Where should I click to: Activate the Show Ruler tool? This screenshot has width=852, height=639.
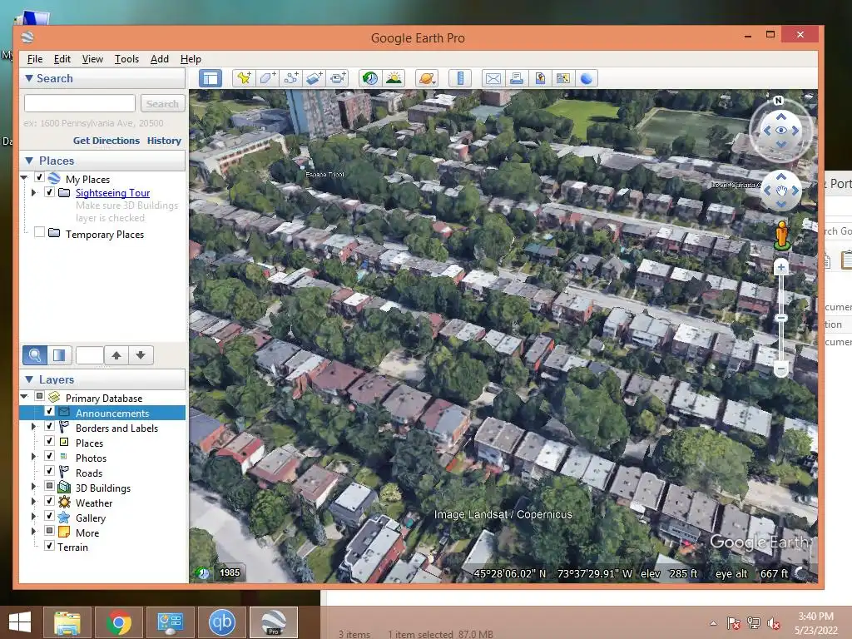(459, 78)
